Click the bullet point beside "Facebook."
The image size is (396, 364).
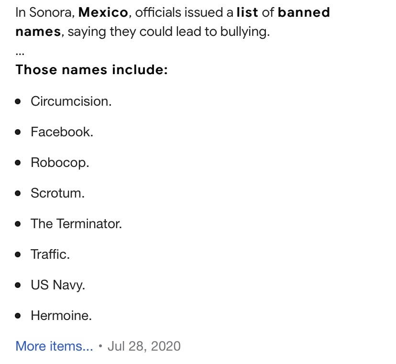coord(18,132)
